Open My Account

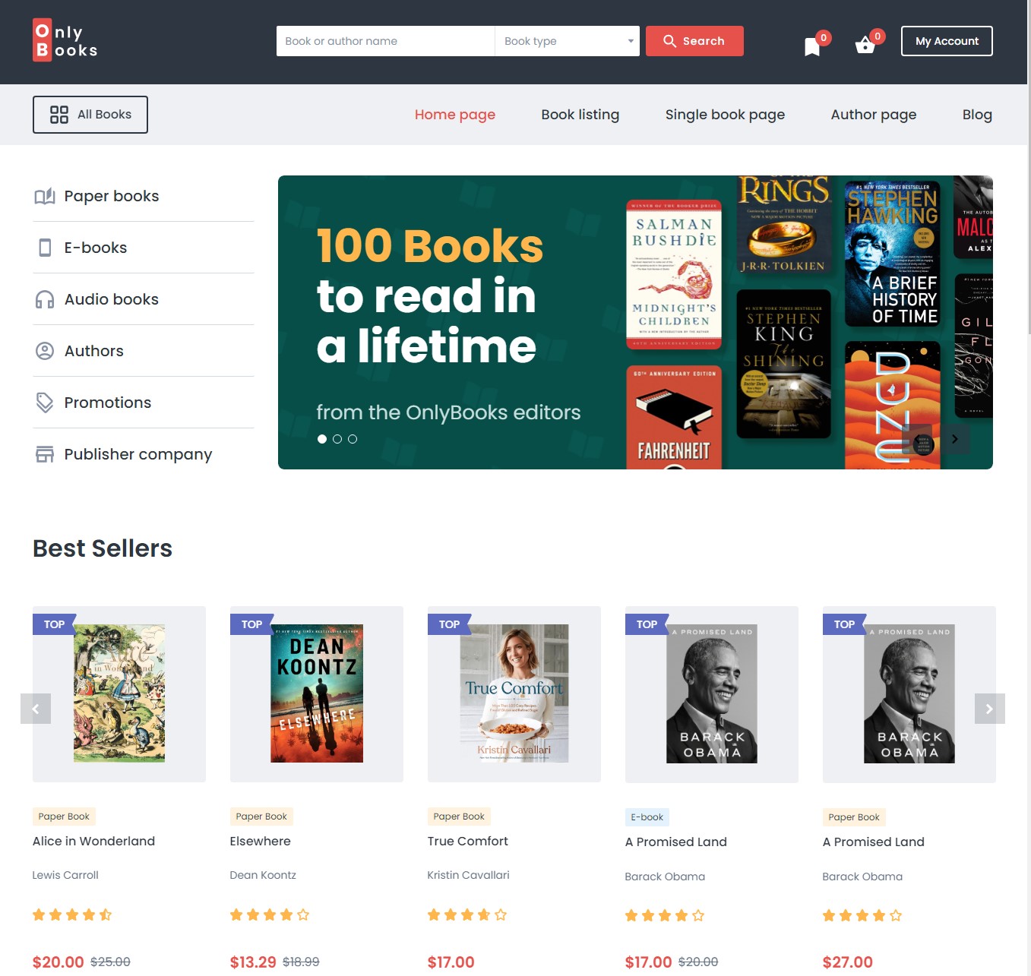pos(947,41)
